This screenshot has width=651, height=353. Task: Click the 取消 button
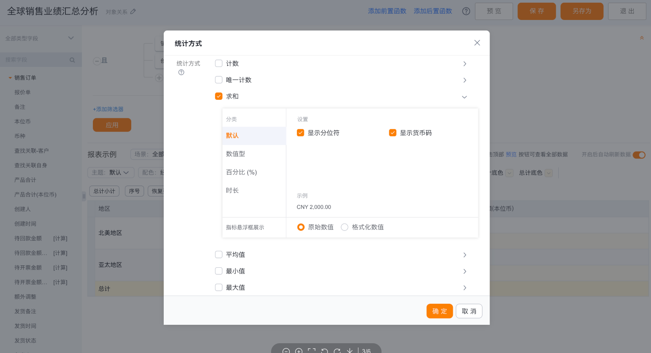click(469, 311)
